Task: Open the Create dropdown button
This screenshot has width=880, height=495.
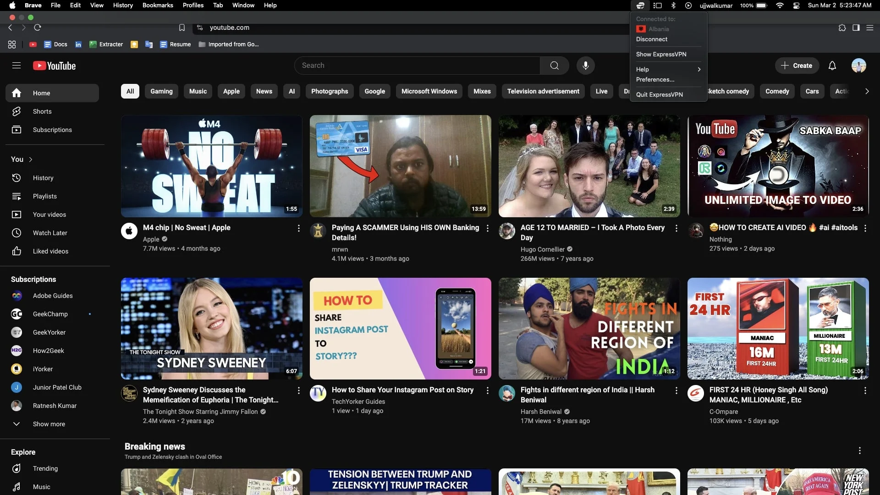Action: 797,66
